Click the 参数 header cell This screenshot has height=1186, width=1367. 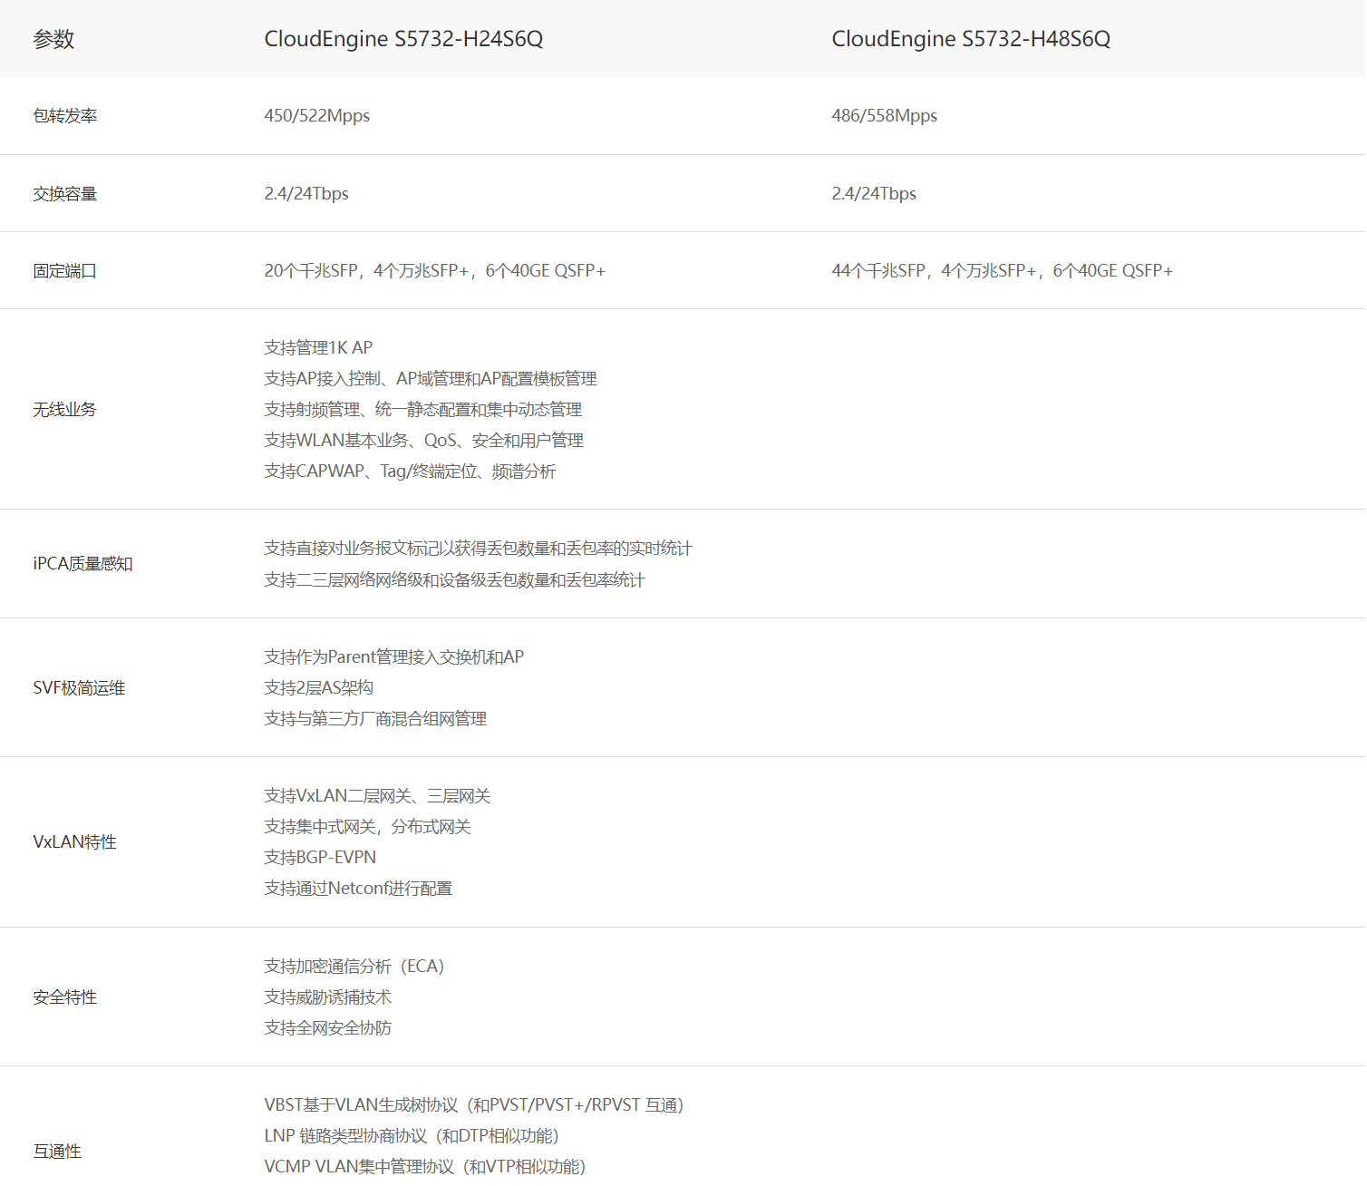pos(53,39)
